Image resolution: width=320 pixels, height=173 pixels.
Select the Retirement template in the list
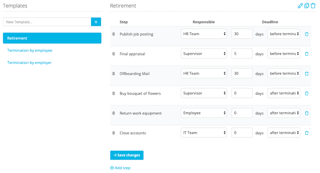coord(52,38)
